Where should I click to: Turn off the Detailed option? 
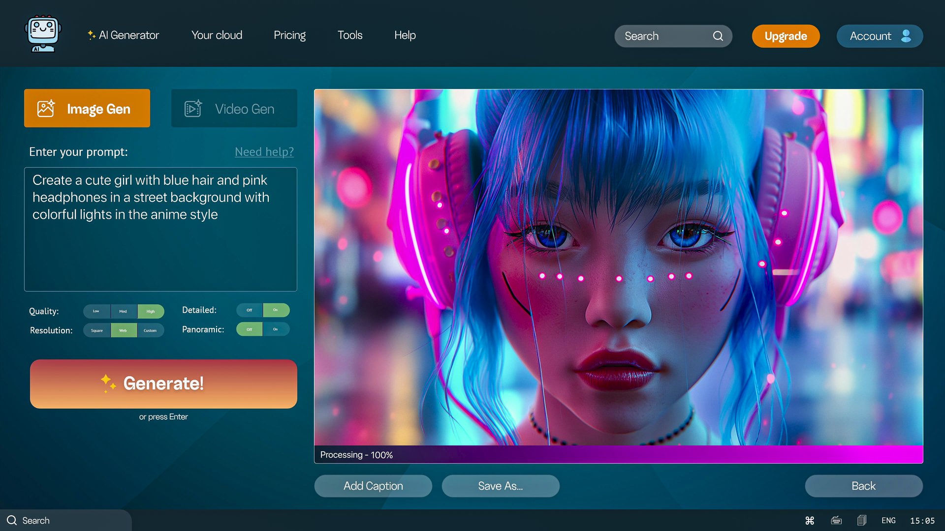(249, 310)
